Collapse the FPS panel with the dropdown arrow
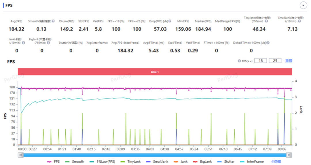311x165 pixels. click(303, 5)
